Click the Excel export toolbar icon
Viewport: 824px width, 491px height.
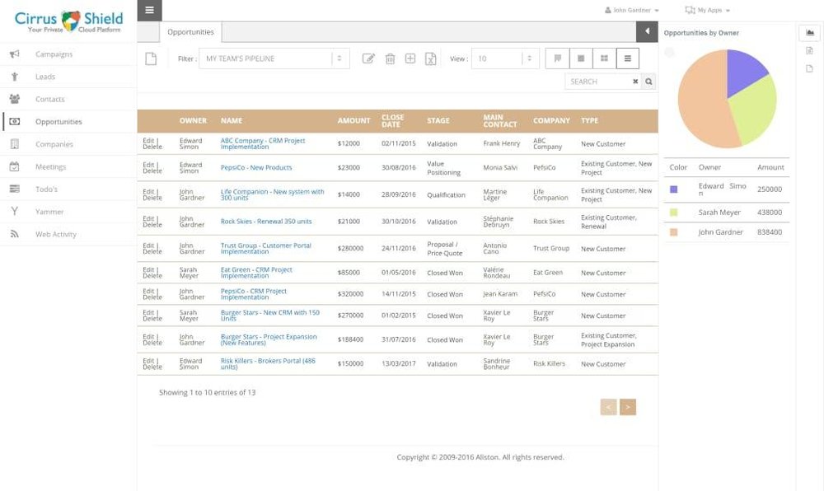(430, 58)
